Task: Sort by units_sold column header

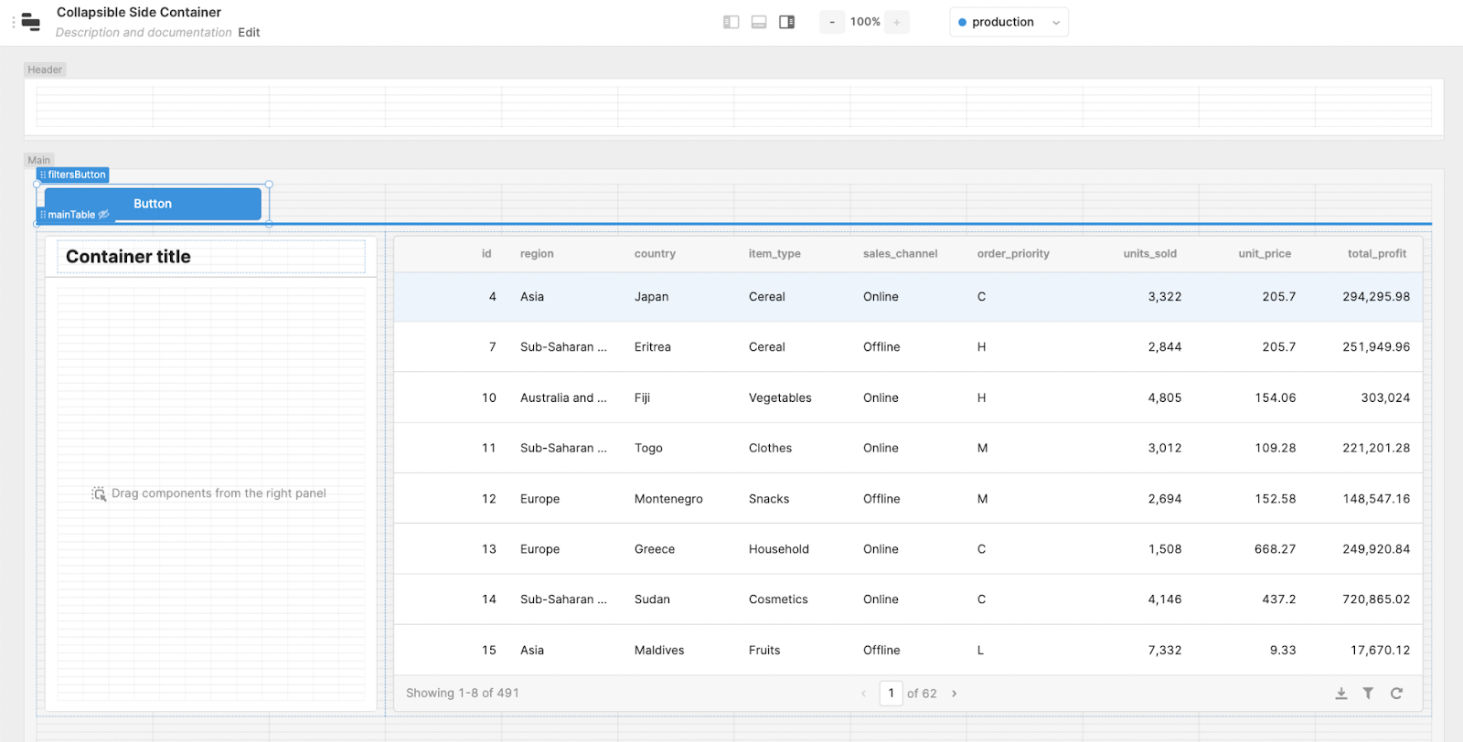Action: pos(1149,254)
